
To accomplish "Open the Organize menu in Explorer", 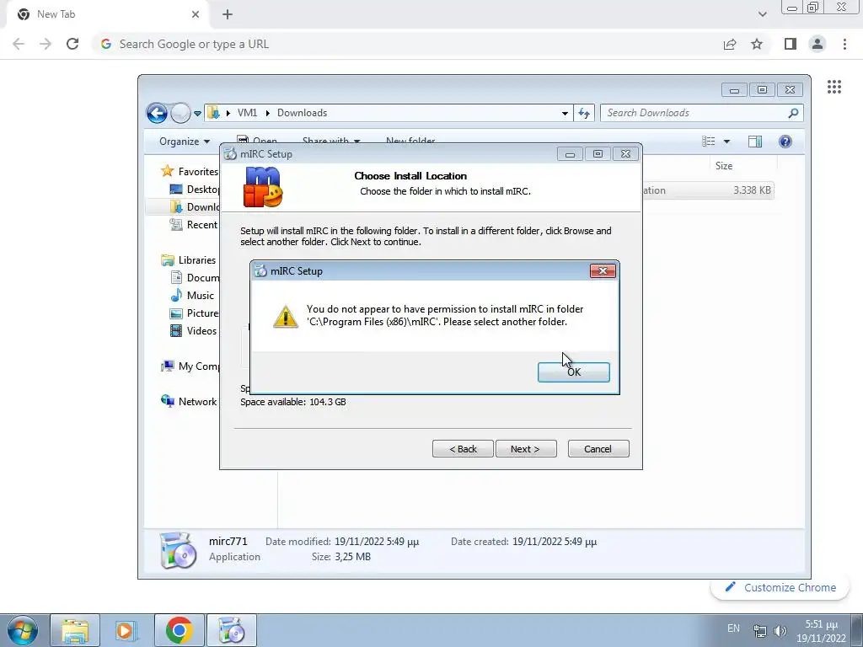I will 185,142.
